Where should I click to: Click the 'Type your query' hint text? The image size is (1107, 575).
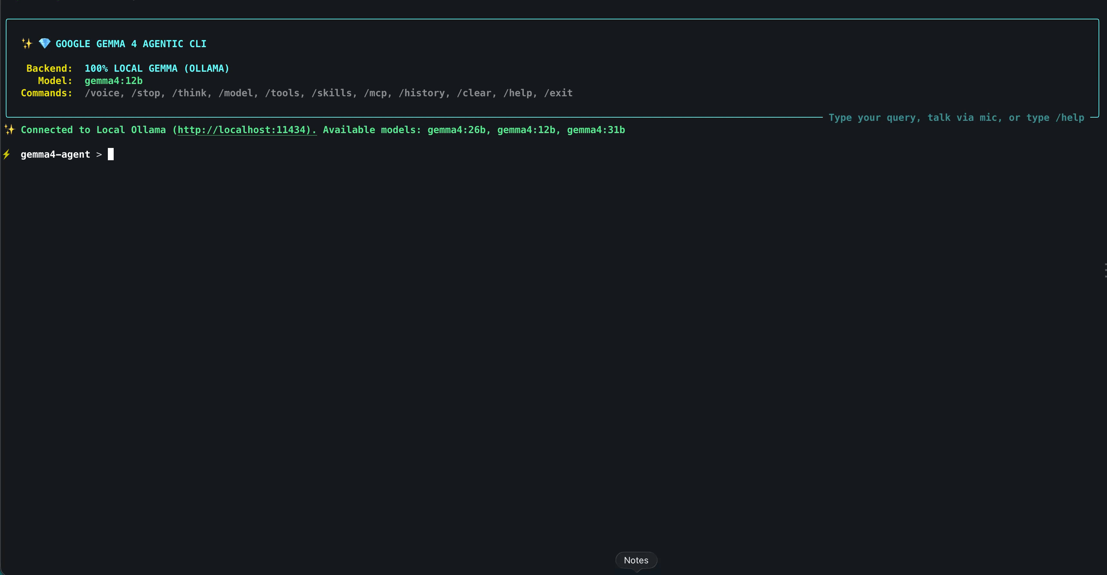[956, 117]
